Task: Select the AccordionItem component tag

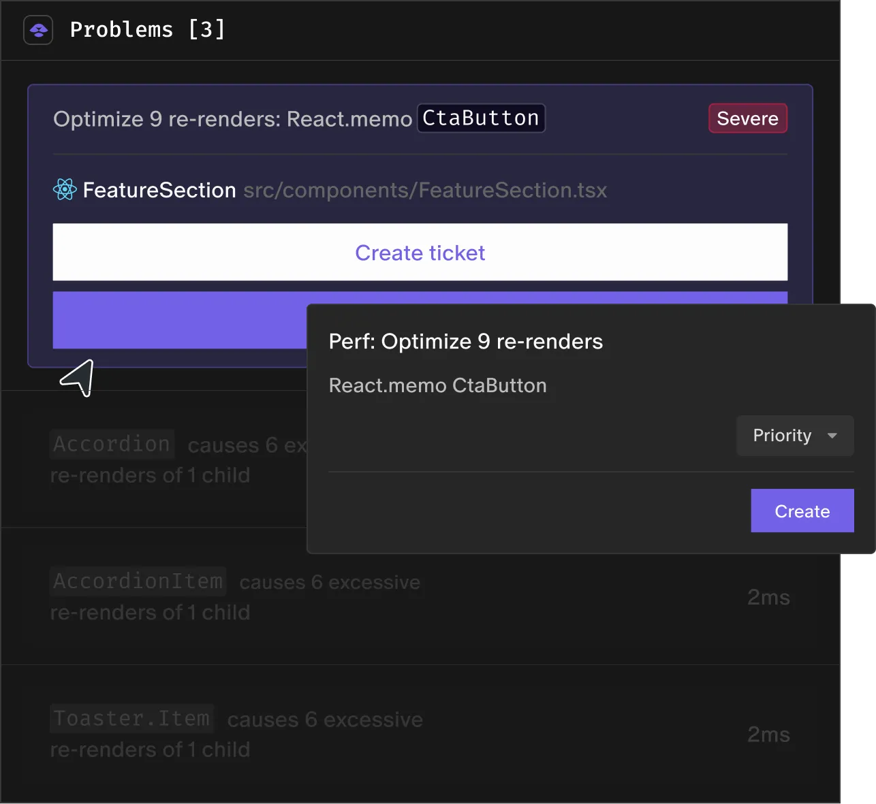Action: pyautogui.click(x=137, y=581)
